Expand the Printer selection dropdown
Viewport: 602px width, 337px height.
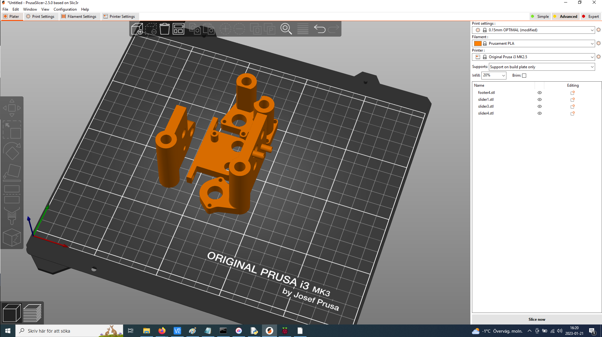pos(591,57)
